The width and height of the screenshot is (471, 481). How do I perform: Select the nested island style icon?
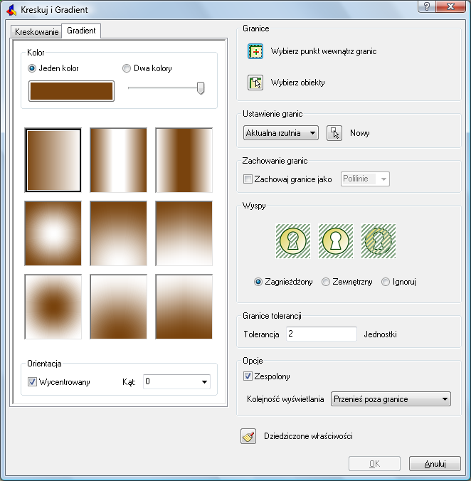[293, 241]
